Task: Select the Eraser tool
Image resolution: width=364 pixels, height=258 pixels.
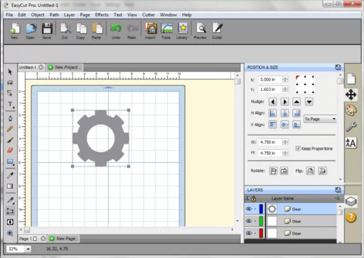Action: click(10, 151)
